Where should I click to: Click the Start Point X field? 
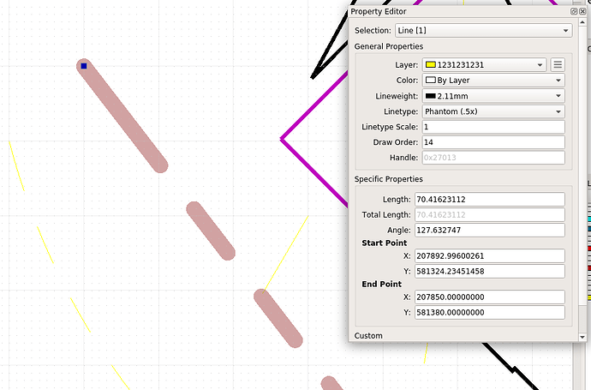(490, 255)
